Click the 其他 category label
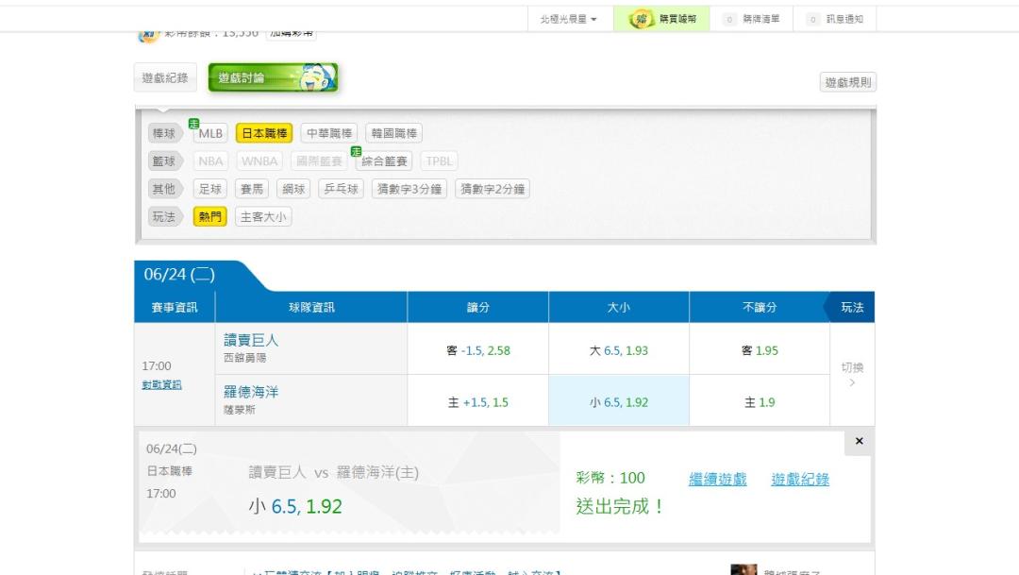 (x=164, y=189)
